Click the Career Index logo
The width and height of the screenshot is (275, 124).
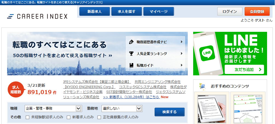point(37,16)
